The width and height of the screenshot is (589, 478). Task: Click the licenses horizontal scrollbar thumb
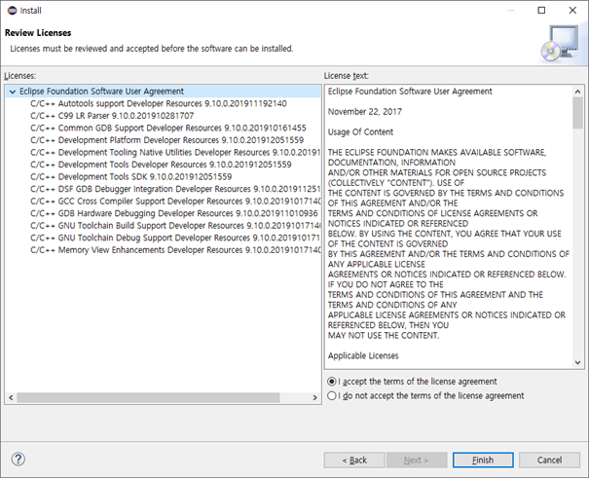tap(148, 397)
